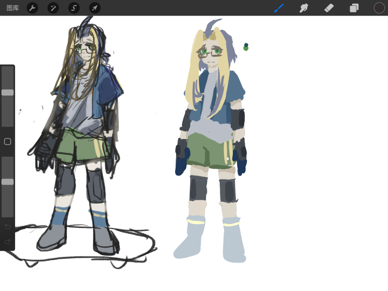Open the Layers panel
Image resolution: width=388 pixels, height=291 pixels.
point(354,8)
